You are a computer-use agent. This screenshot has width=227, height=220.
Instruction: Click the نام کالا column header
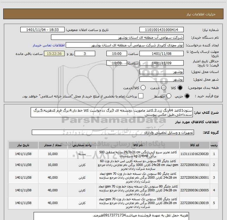pyautogui.click(x=138, y=145)
